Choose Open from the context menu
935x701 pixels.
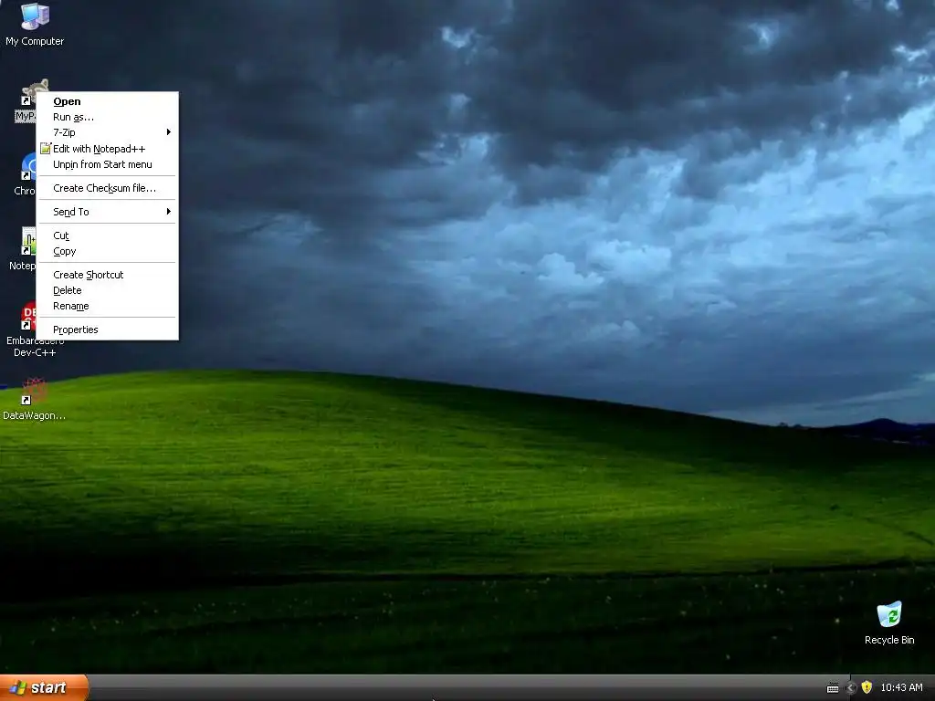[x=108, y=101]
